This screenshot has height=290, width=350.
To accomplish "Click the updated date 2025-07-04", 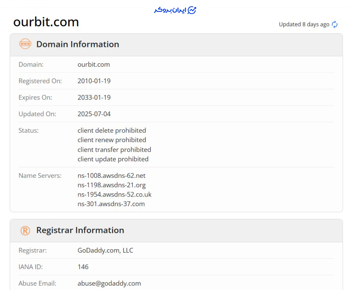I will pos(94,114).
